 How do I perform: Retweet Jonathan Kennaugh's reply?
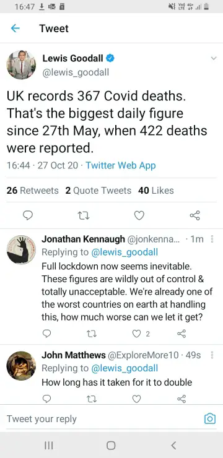click(x=92, y=334)
